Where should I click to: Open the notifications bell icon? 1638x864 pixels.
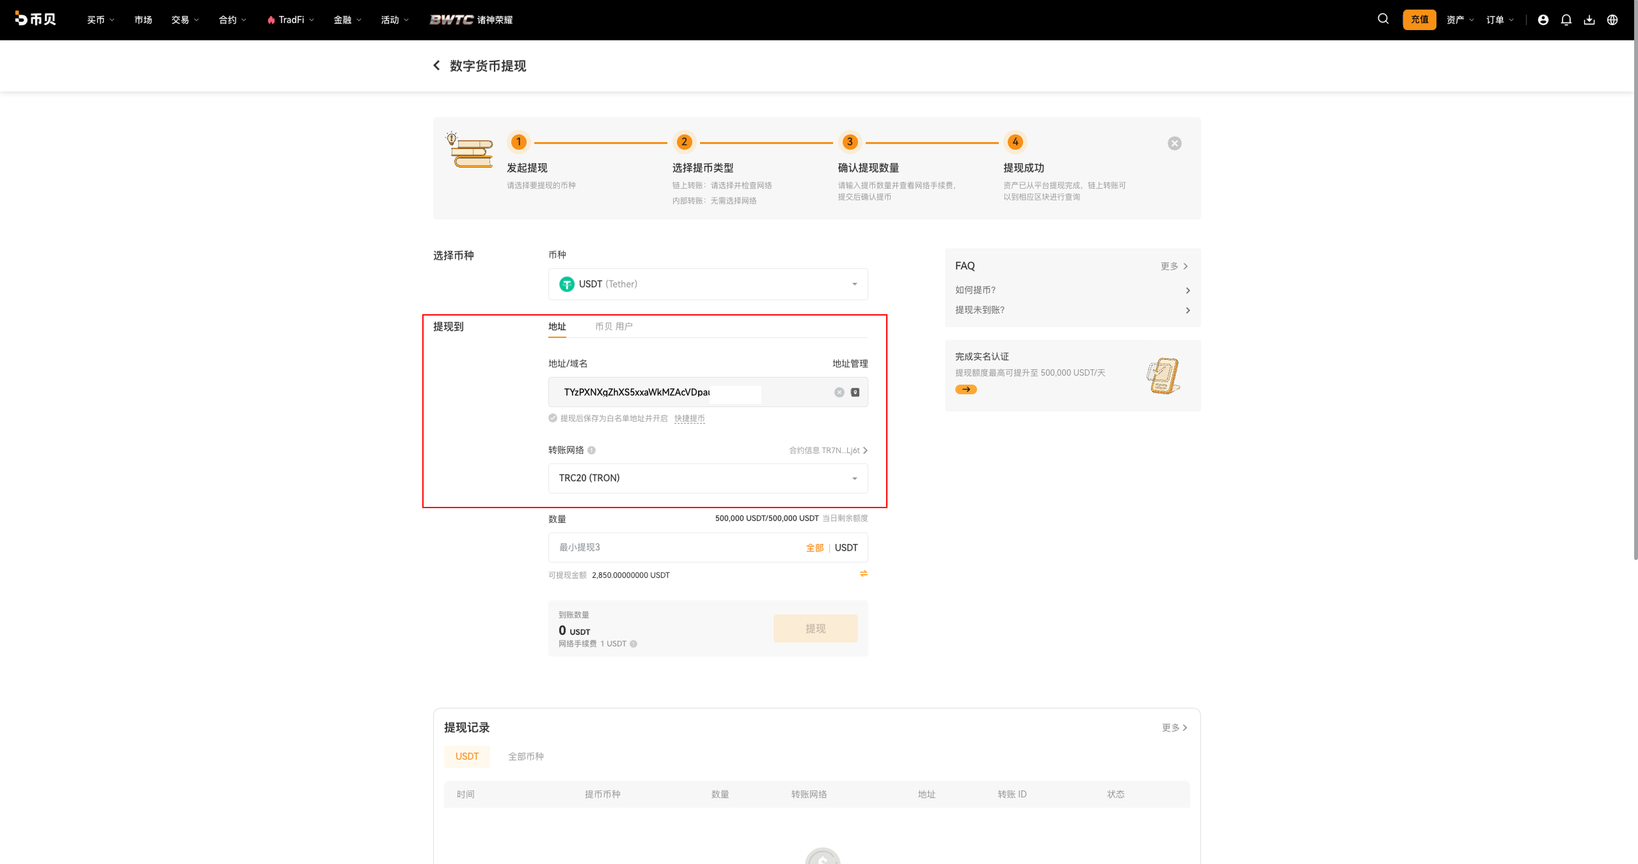(x=1566, y=20)
